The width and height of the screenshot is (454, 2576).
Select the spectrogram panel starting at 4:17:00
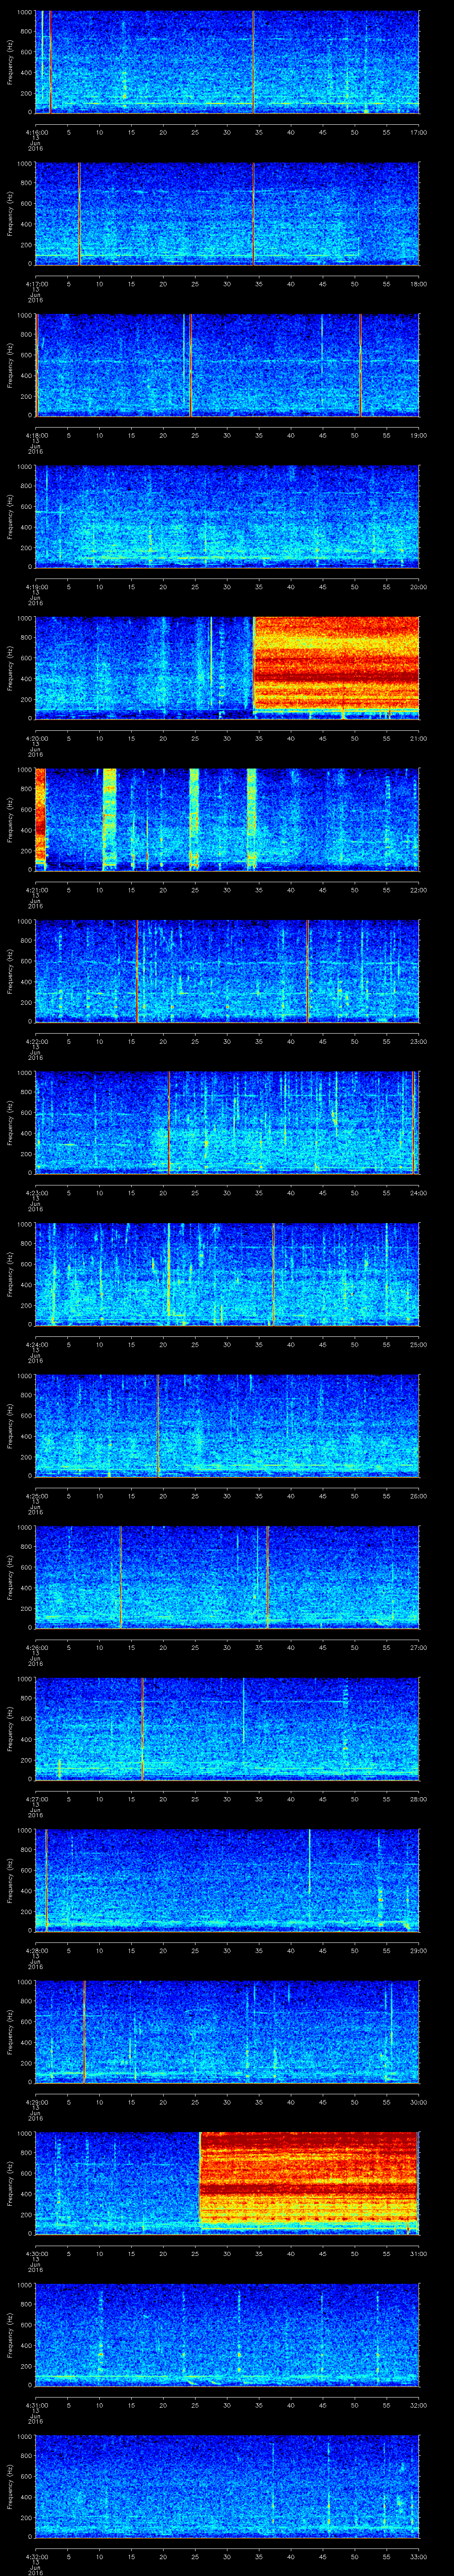pos(227,214)
